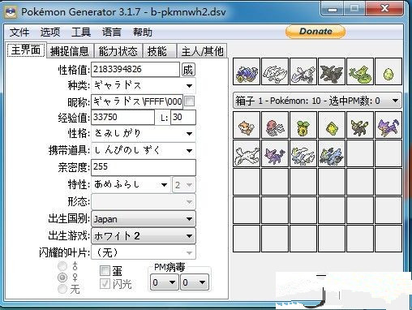The width and height of the screenshot is (412, 310).
Task: Switch to the 主人/其他 tab
Action: 202,51
